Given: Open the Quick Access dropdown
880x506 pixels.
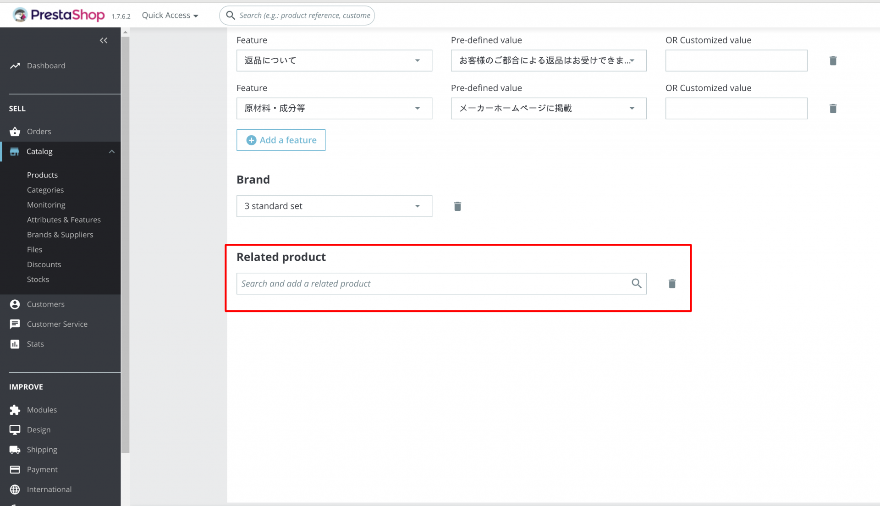Looking at the screenshot, I should pos(170,15).
